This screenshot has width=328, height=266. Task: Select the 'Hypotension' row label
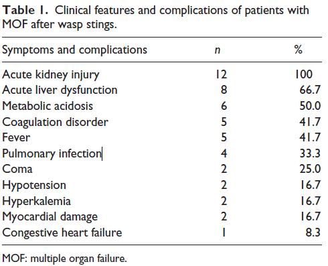click(34, 186)
